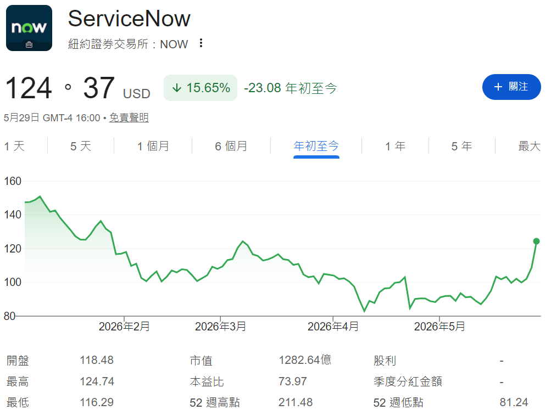Click the 100 y-axis label
The image size is (551, 410).
[x=13, y=282]
